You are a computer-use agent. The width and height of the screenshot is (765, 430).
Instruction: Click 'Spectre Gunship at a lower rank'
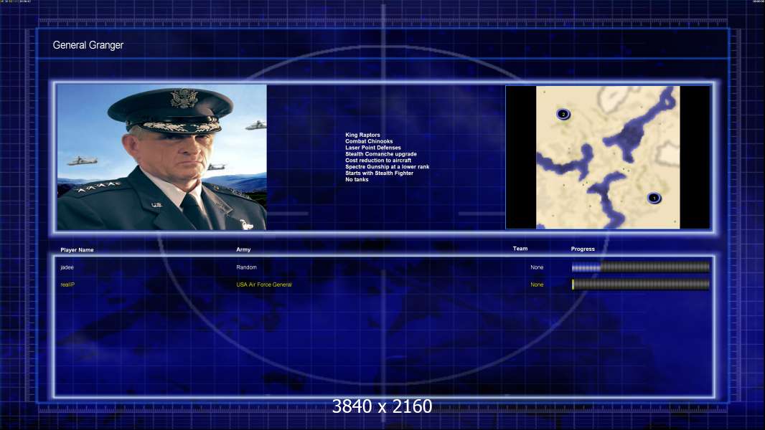(x=388, y=166)
